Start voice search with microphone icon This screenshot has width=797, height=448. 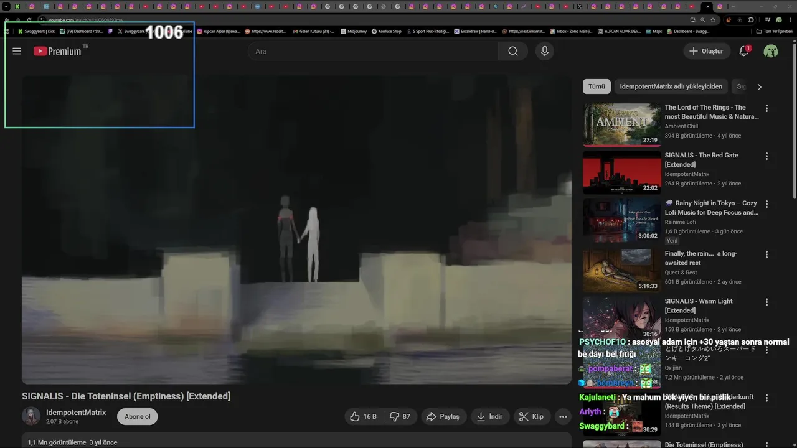pos(545,51)
